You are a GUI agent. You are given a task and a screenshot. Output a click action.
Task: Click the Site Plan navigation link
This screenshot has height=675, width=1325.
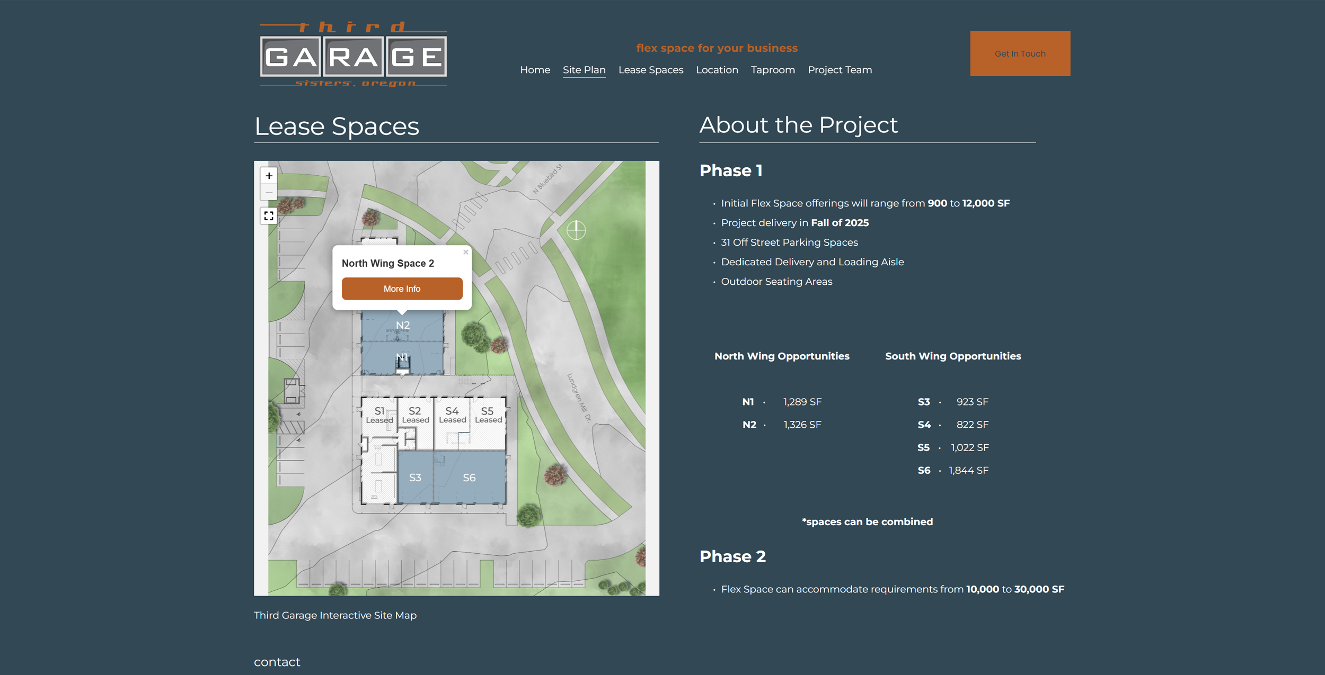tap(584, 69)
